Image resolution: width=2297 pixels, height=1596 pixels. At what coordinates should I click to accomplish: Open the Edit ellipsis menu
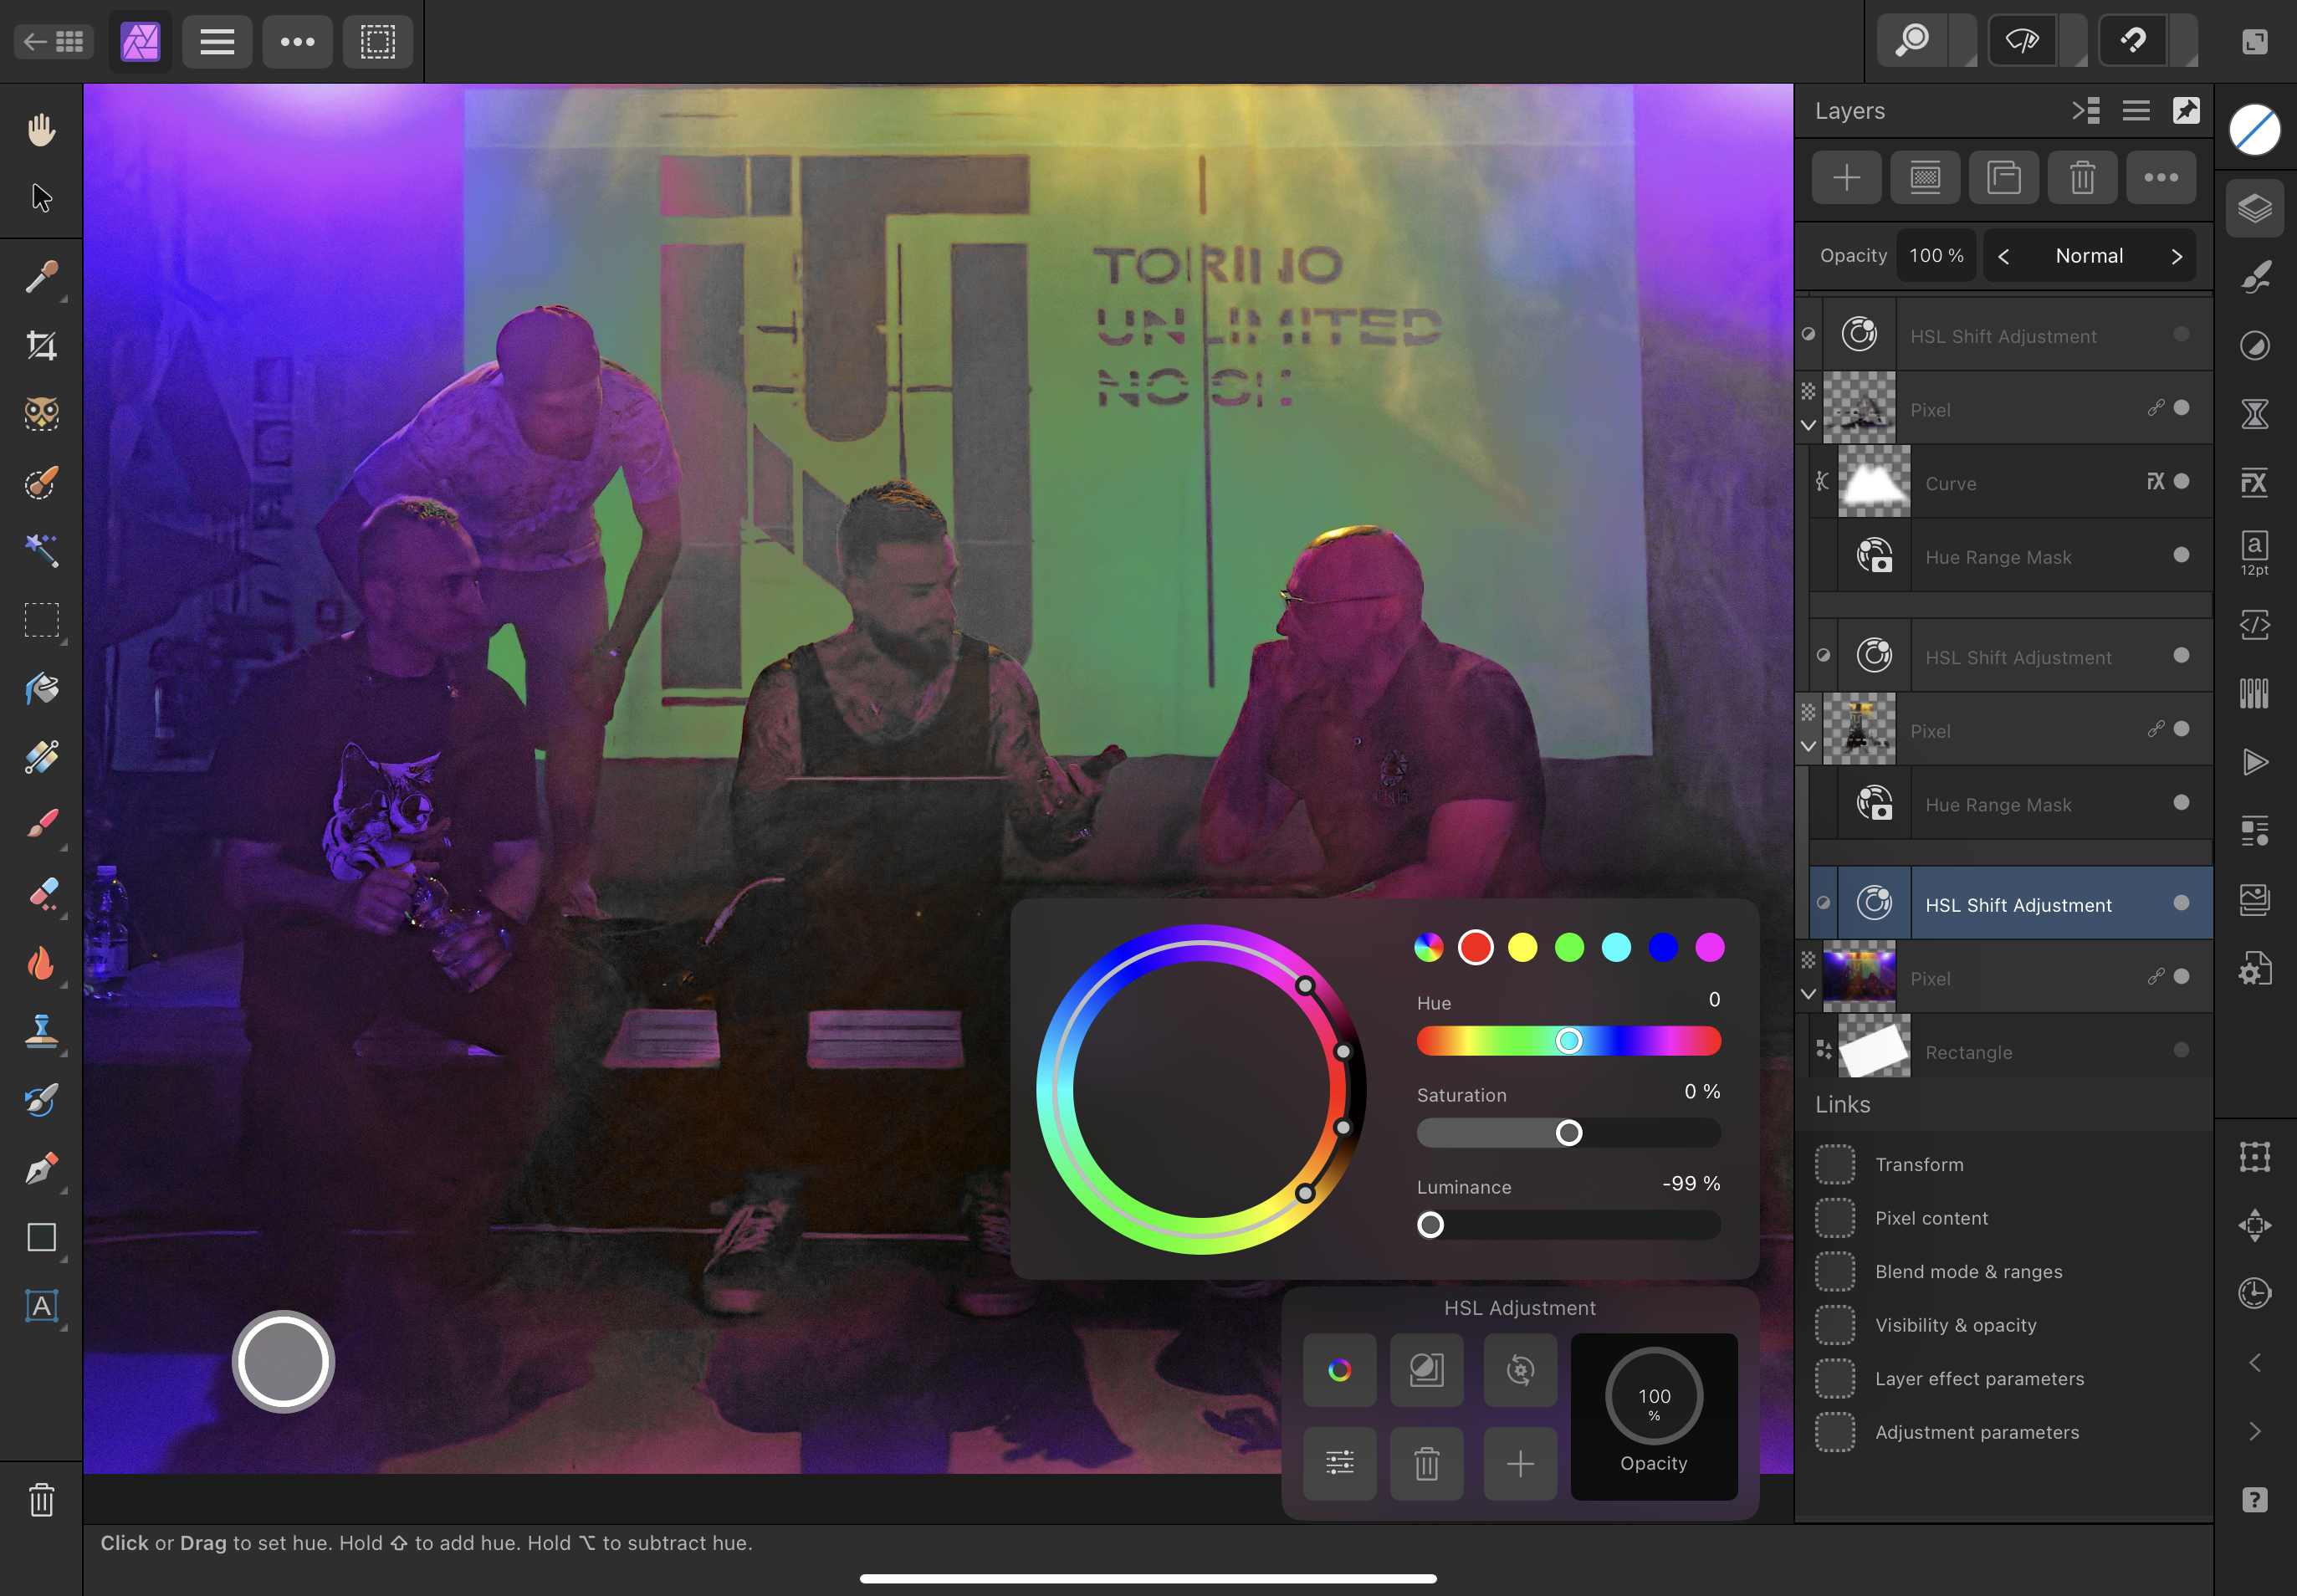[297, 41]
